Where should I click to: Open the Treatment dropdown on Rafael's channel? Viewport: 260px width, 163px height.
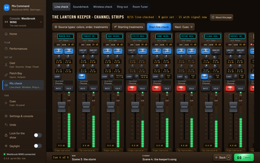236,82
